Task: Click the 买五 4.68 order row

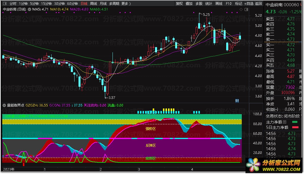Action: [x=280, y=65]
